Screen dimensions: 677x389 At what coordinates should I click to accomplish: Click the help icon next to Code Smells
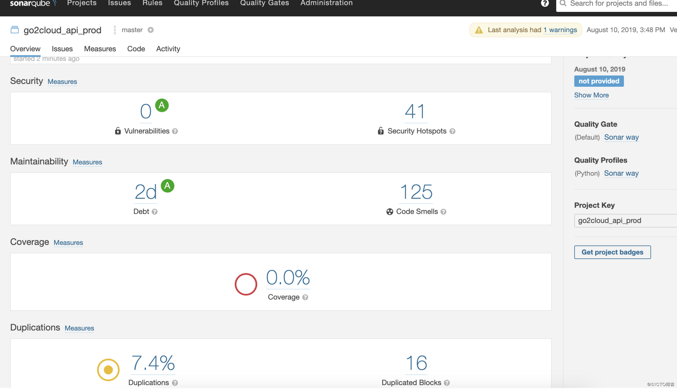point(443,212)
